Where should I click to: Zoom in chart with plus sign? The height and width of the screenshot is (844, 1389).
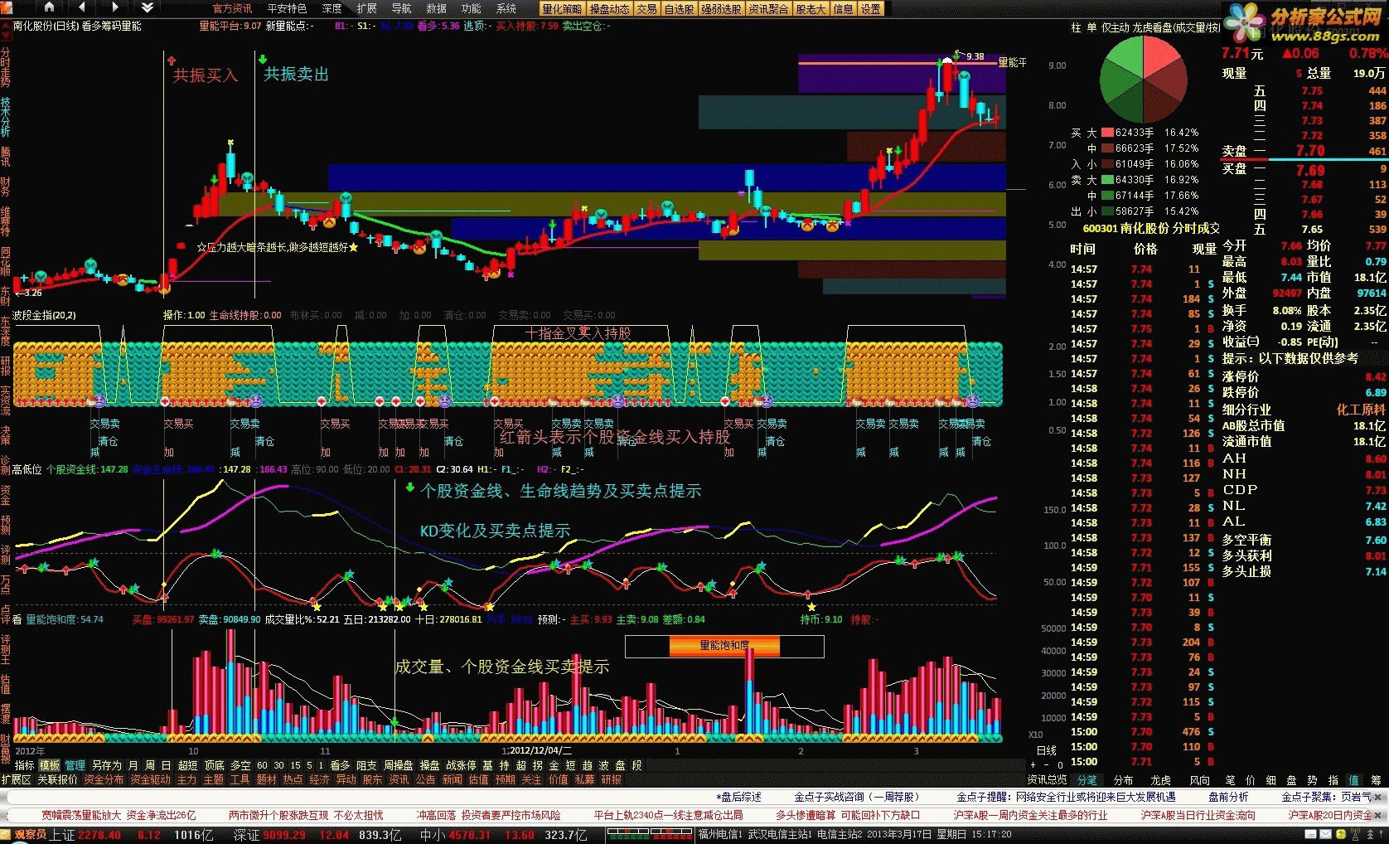[x=1033, y=764]
